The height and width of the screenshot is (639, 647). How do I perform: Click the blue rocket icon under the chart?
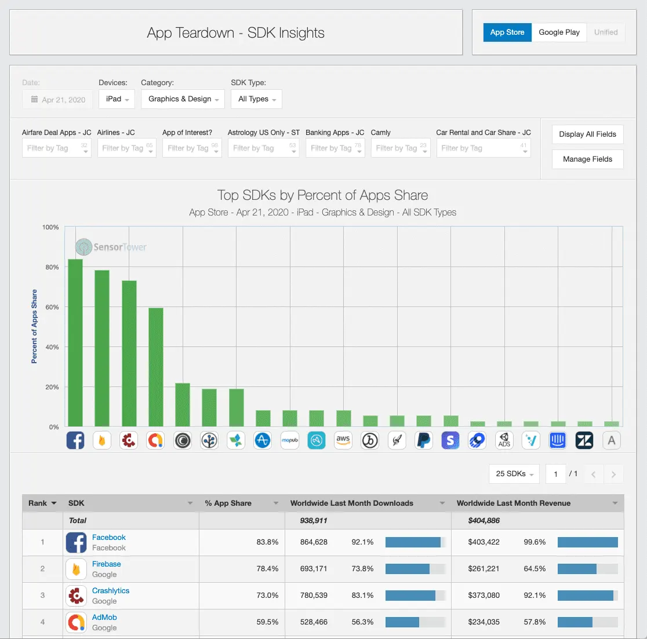pyautogui.click(x=477, y=440)
